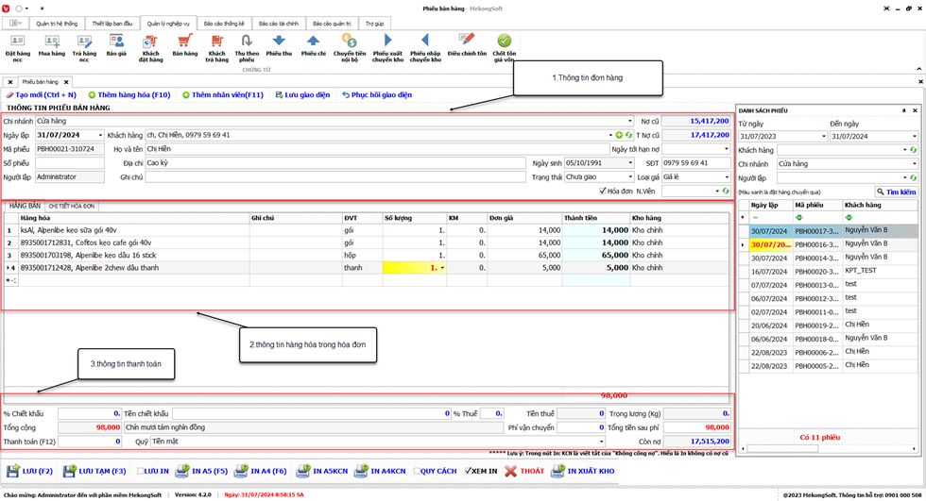Expand the Quỹ Tiền mặt dropdown
Image resolution: width=926 pixels, height=501 pixels.
(x=600, y=441)
